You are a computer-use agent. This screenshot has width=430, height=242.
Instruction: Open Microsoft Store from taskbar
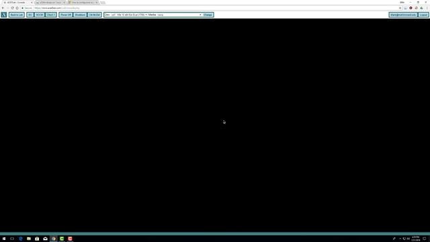coord(37,239)
